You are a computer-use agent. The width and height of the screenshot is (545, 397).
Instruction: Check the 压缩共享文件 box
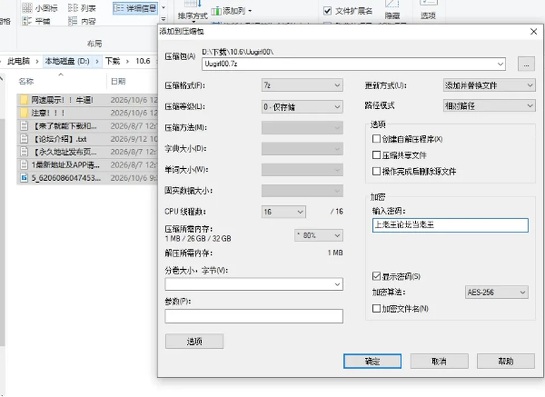point(376,155)
